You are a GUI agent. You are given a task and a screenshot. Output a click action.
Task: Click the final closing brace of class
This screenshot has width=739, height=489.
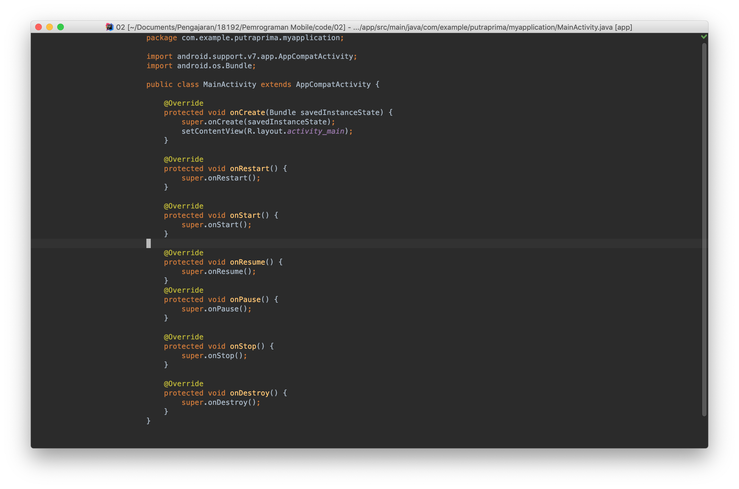[x=149, y=421]
